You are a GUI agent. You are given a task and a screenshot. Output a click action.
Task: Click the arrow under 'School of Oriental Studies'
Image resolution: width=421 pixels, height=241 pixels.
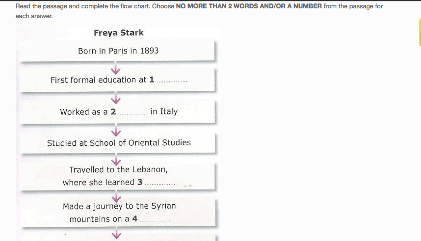click(x=116, y=160)
